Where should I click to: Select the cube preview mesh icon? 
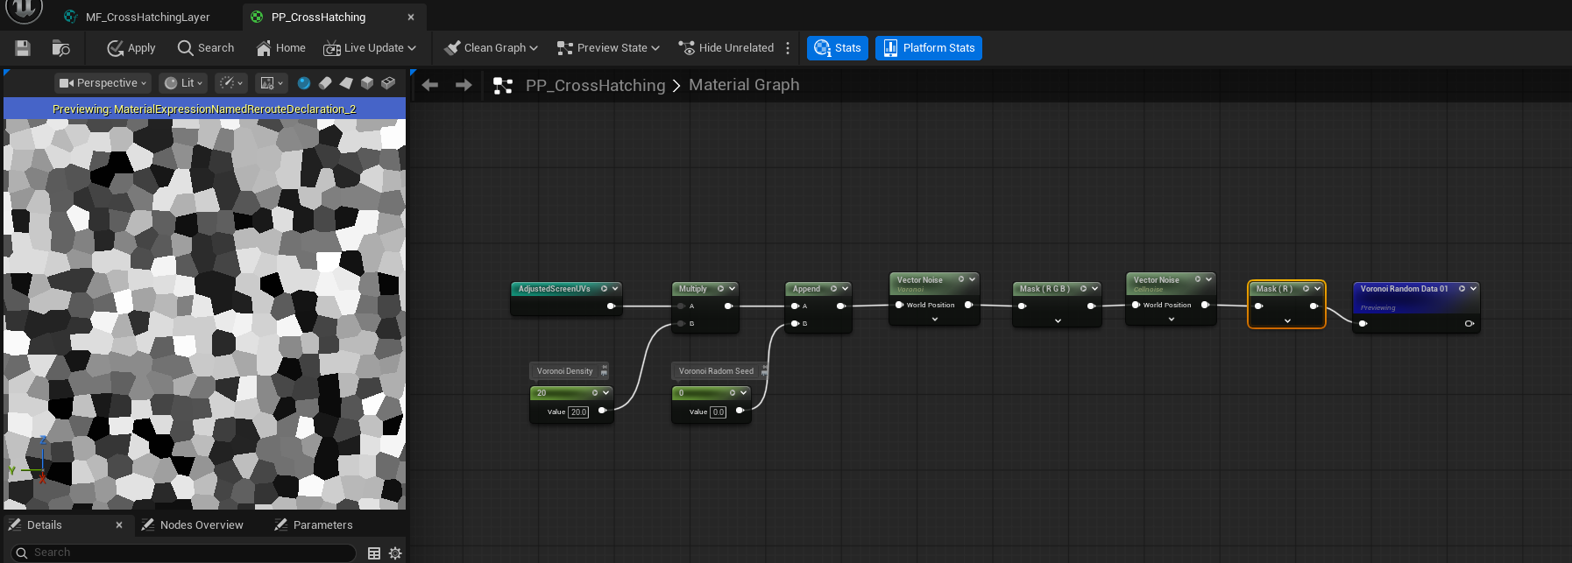[367, 83]
